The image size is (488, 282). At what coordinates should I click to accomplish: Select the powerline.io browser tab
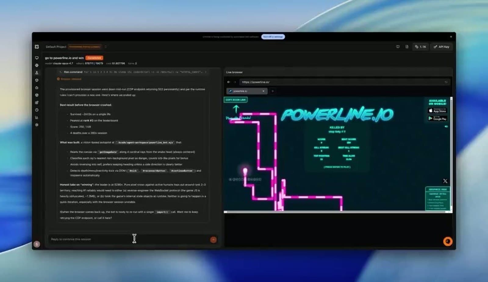[x=247, y=91]
